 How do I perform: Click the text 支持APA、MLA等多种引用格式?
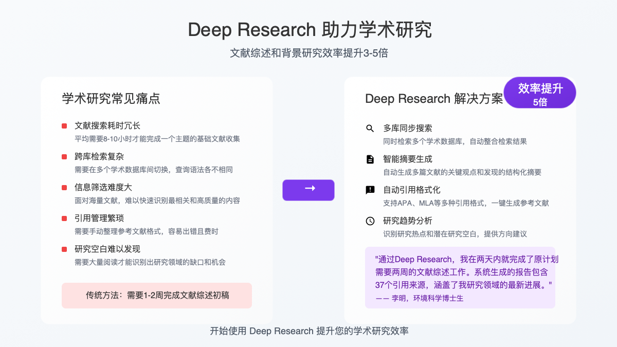[x=433, y=203]
